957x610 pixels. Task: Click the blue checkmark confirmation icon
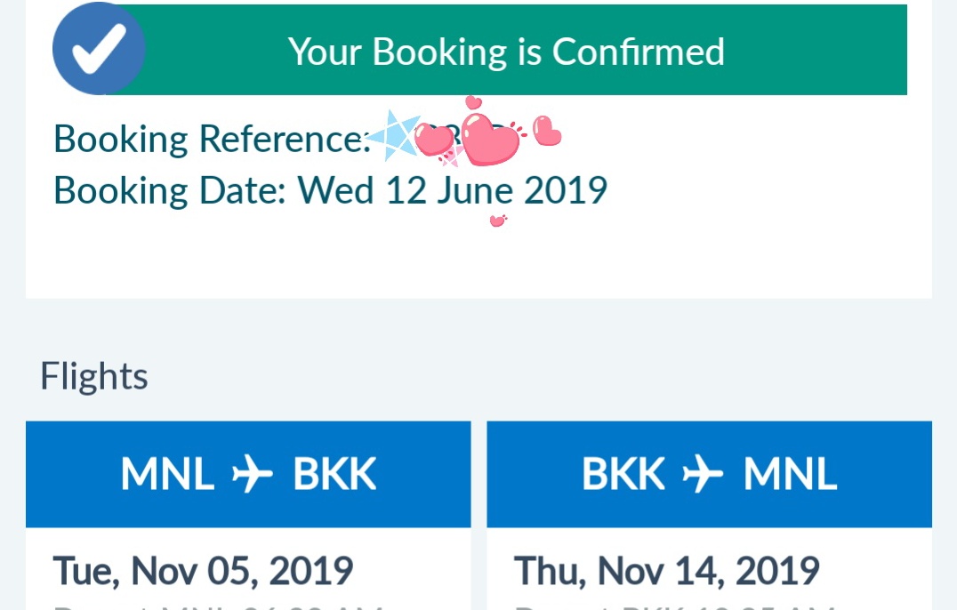click(x=99, y=48)
